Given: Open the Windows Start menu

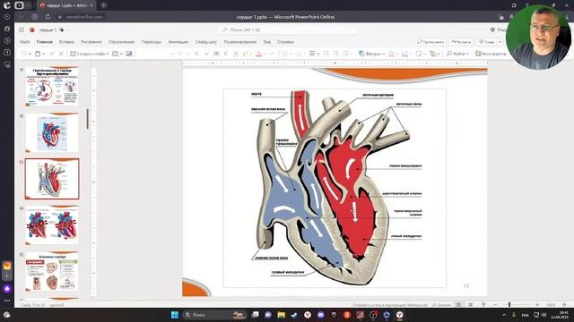Looking at the screenshot, I should pos(175,315).
